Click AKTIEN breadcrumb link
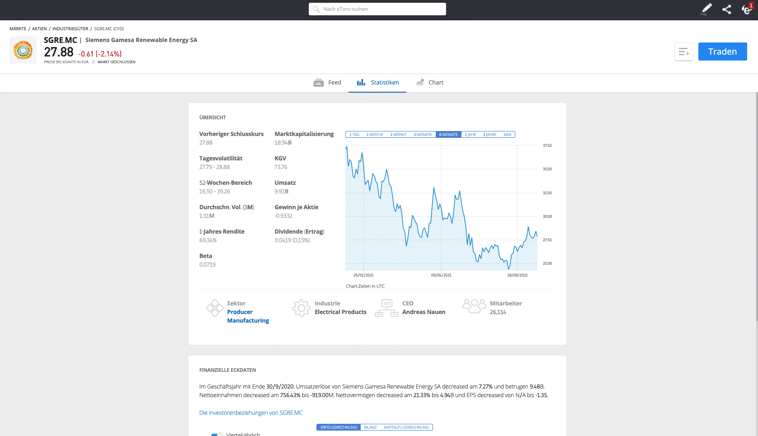The width and height of the screenshot is (758, 436). point(39,29)
